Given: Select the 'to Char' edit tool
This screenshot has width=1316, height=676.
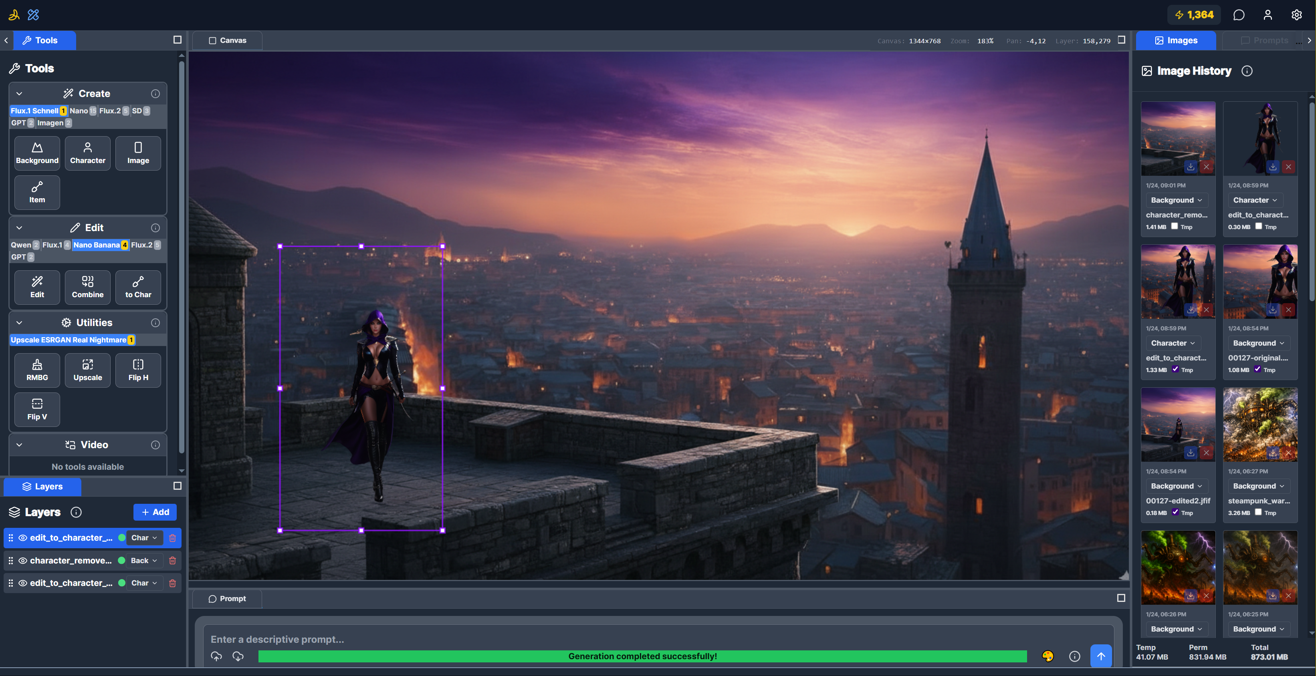Looking at the screenshot, I should tap(138, 287).
